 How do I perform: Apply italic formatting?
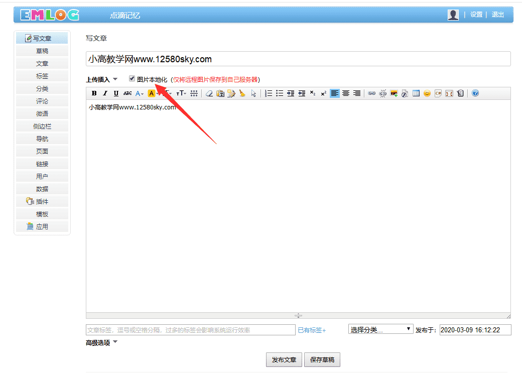coord(105,93)
